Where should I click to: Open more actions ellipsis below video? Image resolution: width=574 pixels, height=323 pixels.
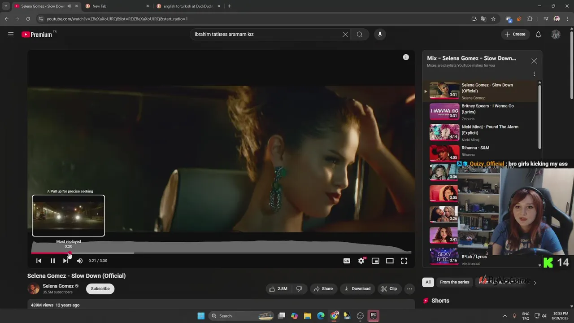(409, 289)
